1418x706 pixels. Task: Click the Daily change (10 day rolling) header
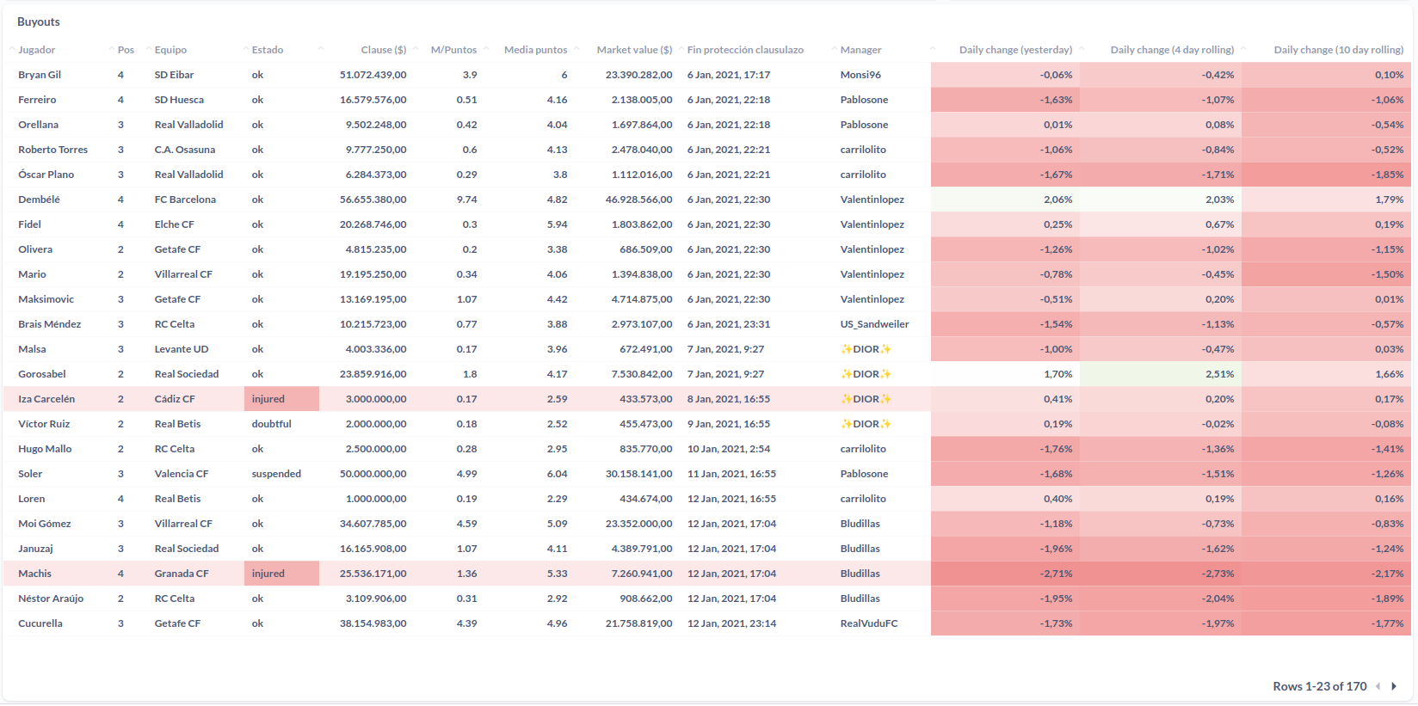tap(1339, 50)
